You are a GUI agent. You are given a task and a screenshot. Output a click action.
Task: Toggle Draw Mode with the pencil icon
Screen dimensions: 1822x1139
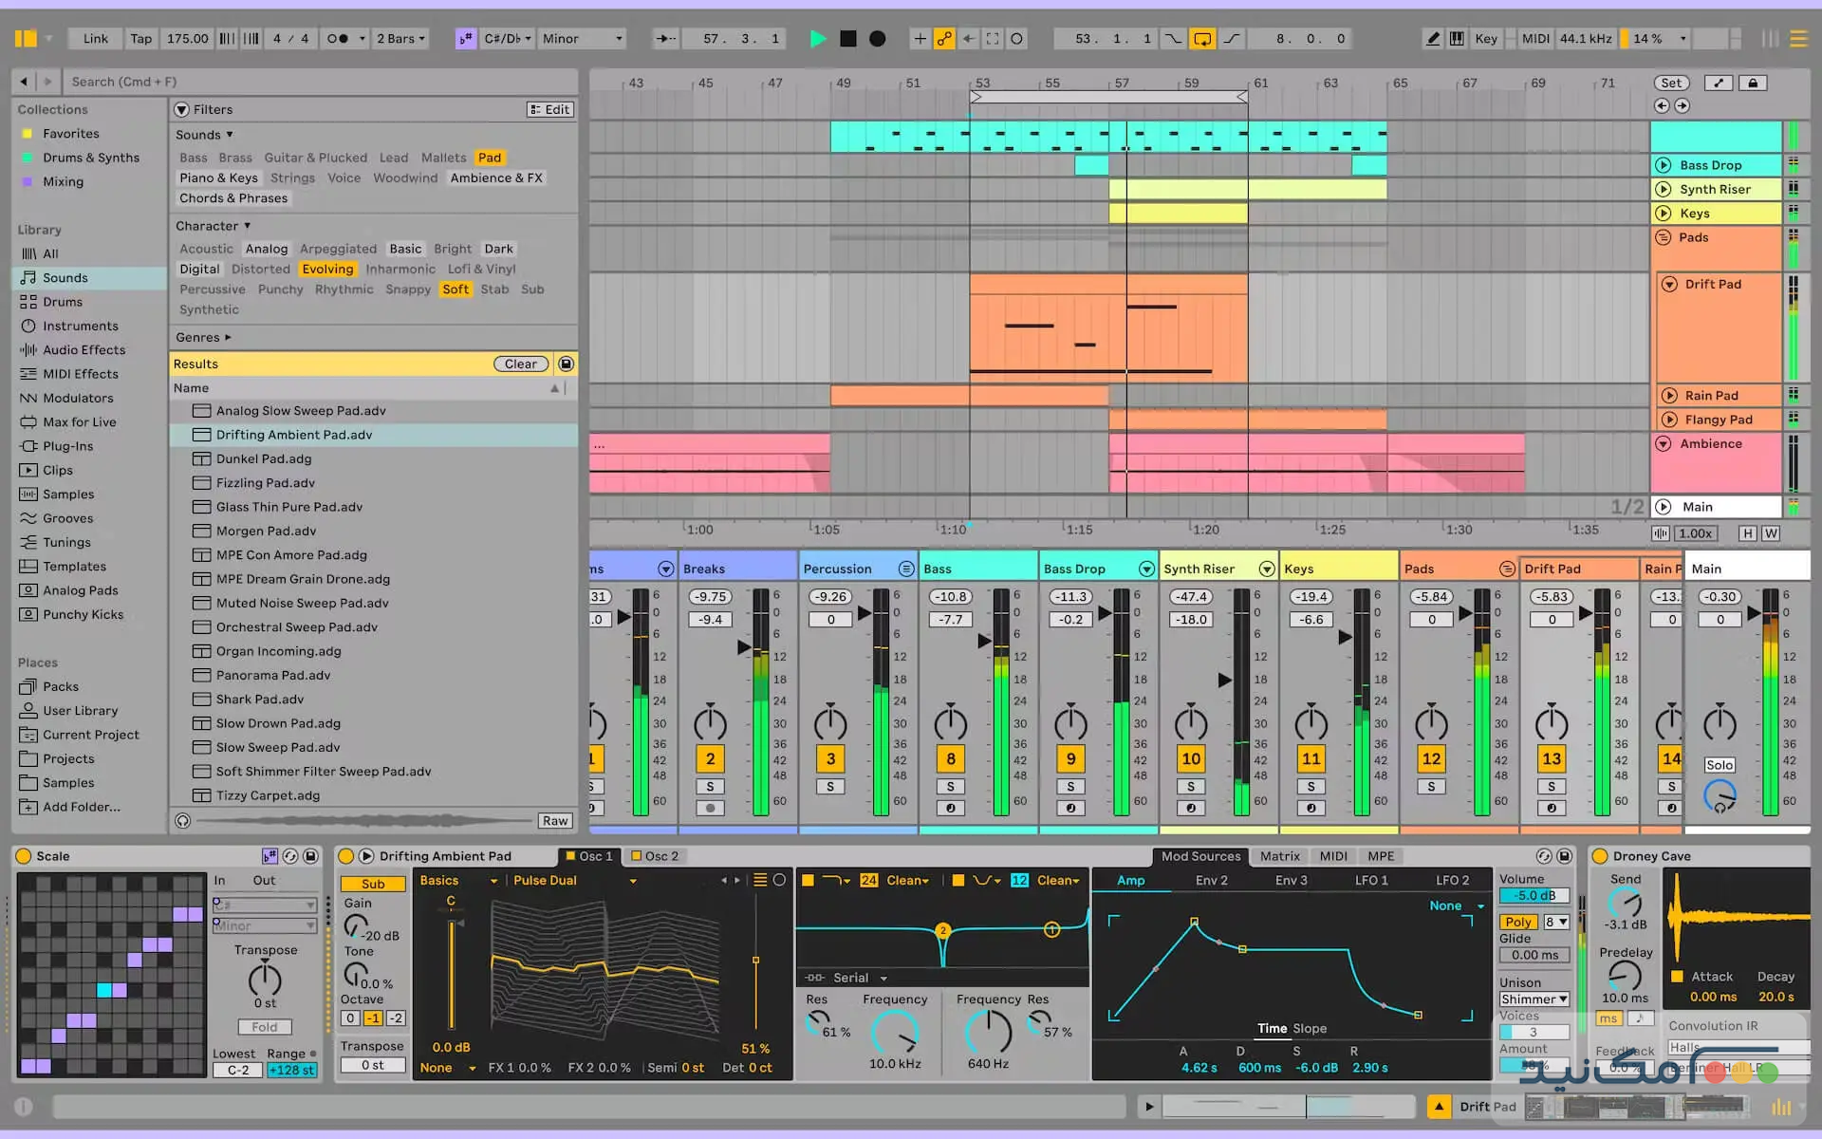click(x=1433, y=39)
